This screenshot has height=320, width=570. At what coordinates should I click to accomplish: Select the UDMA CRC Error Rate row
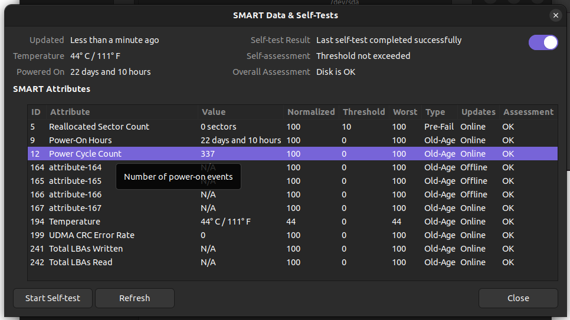coord(91,235)
